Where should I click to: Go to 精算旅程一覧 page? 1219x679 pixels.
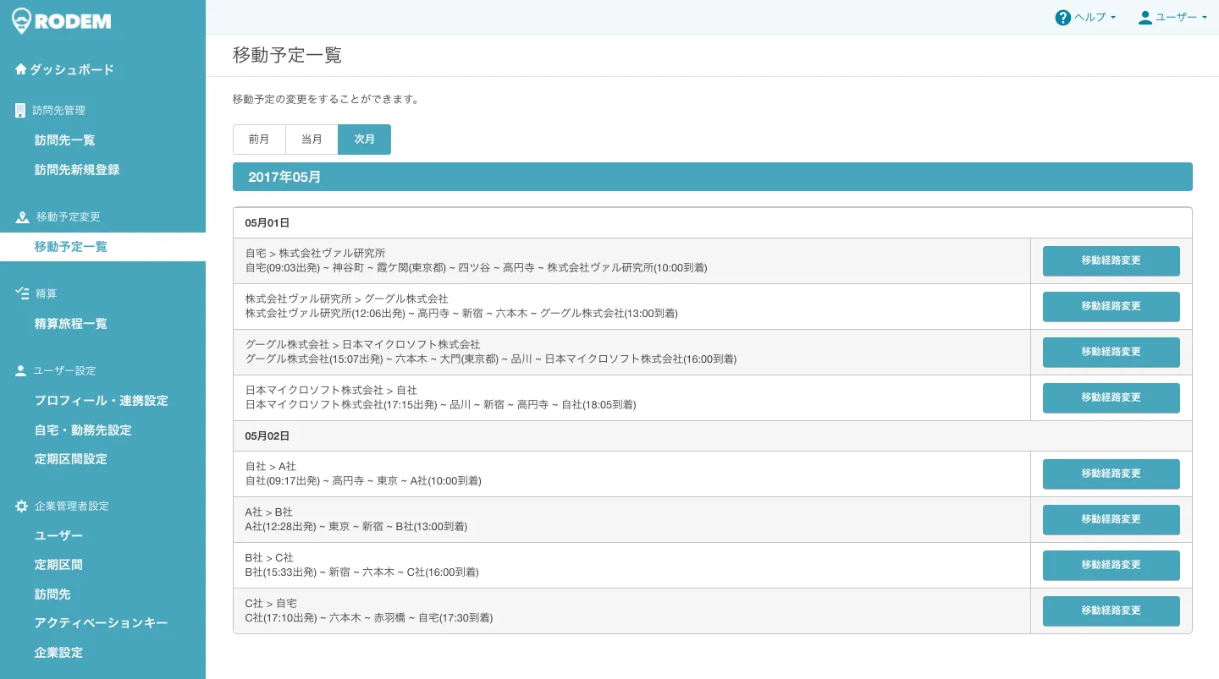click(x=71, y=323)
